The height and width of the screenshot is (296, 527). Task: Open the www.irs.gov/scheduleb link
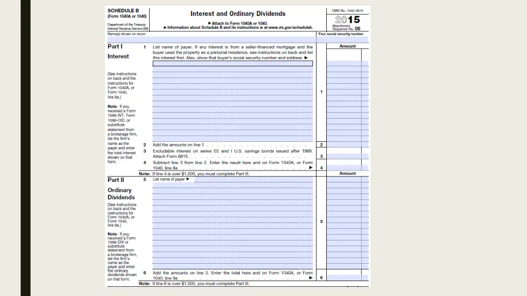[x=291, y=27]
